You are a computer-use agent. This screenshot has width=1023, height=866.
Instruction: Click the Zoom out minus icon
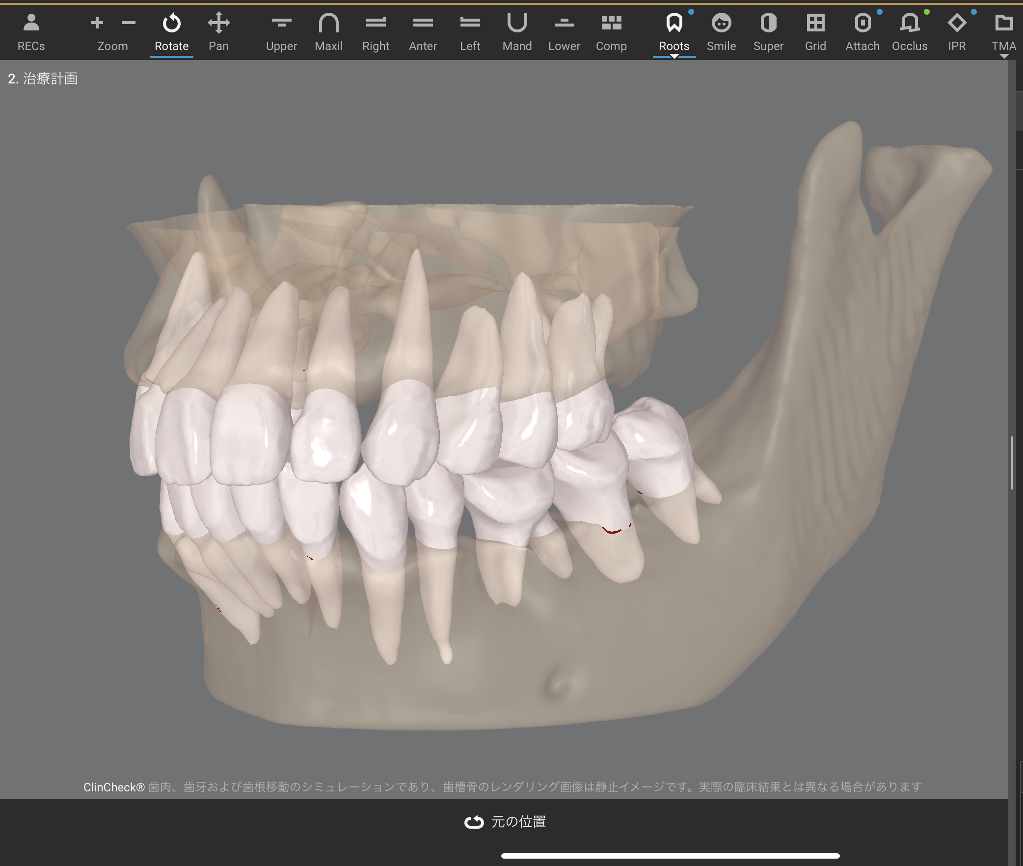tap(128, 23)
